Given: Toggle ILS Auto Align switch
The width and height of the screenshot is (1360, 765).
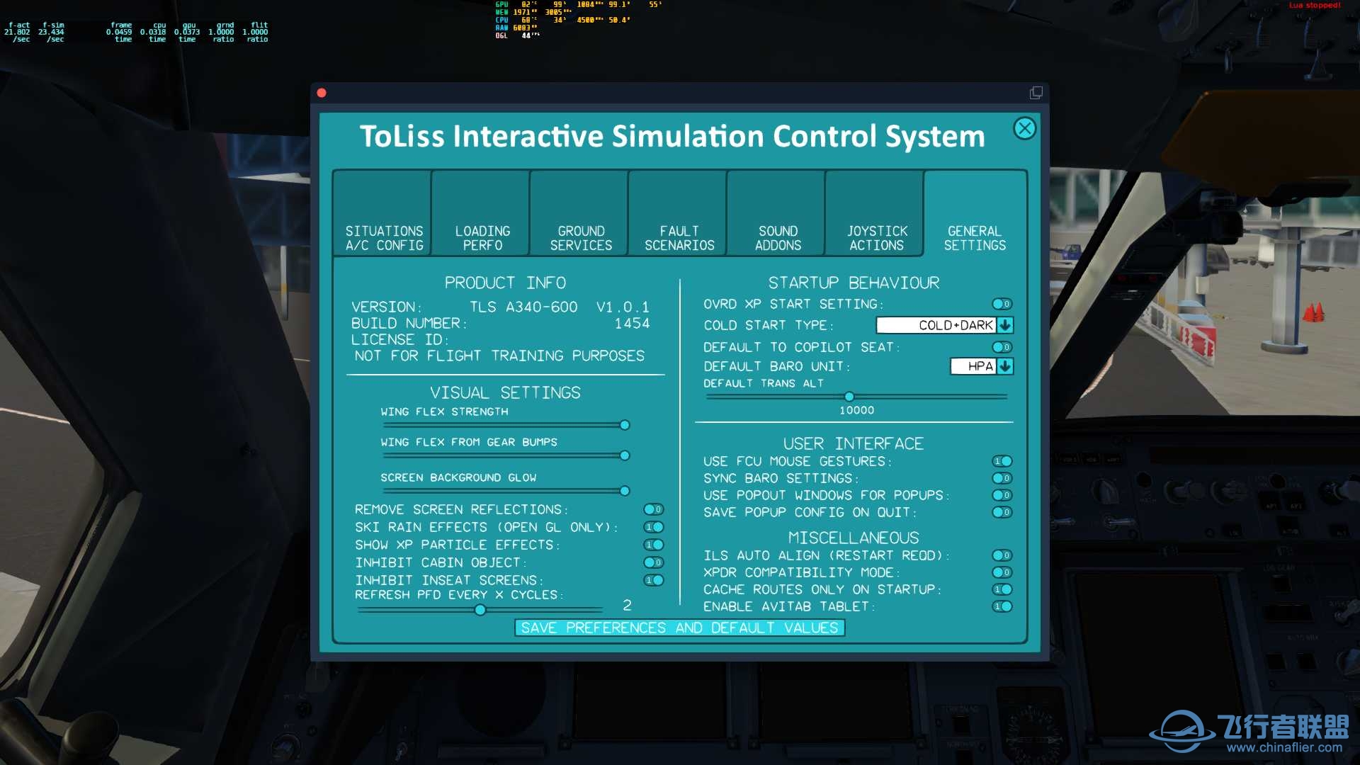Looking at the screenshot, I should 1002,555.
